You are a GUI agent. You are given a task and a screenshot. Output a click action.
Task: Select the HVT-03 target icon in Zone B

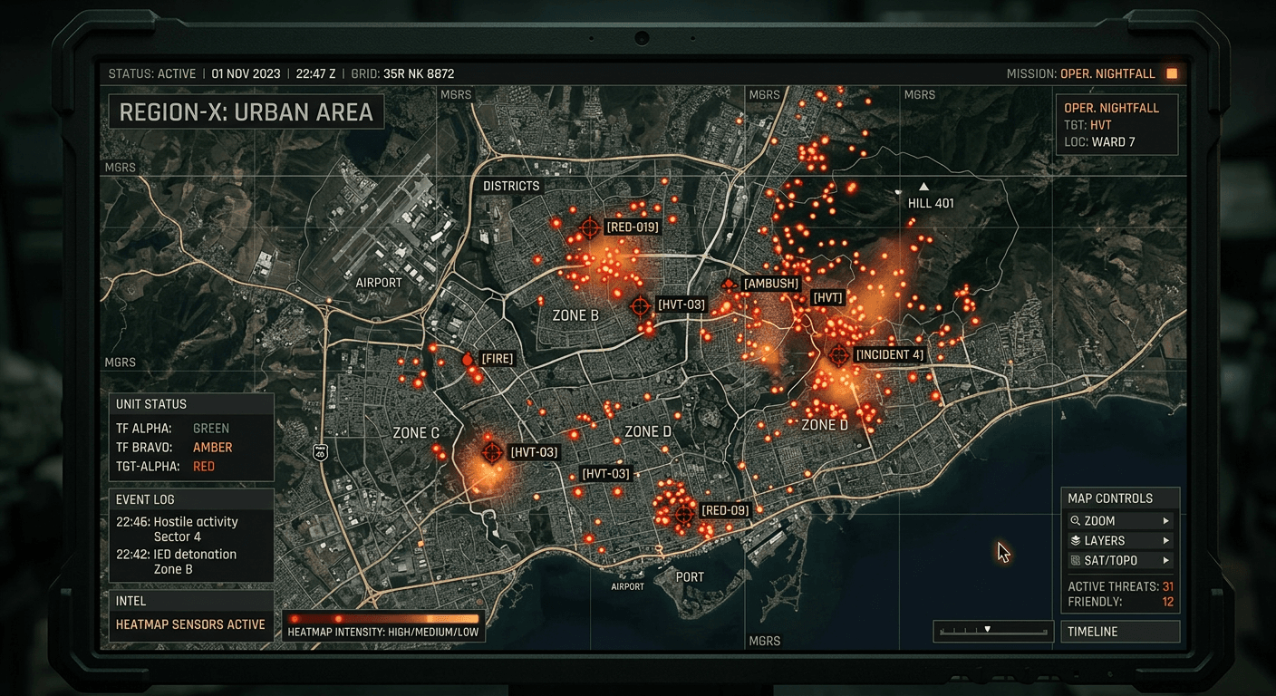point(641,305)
